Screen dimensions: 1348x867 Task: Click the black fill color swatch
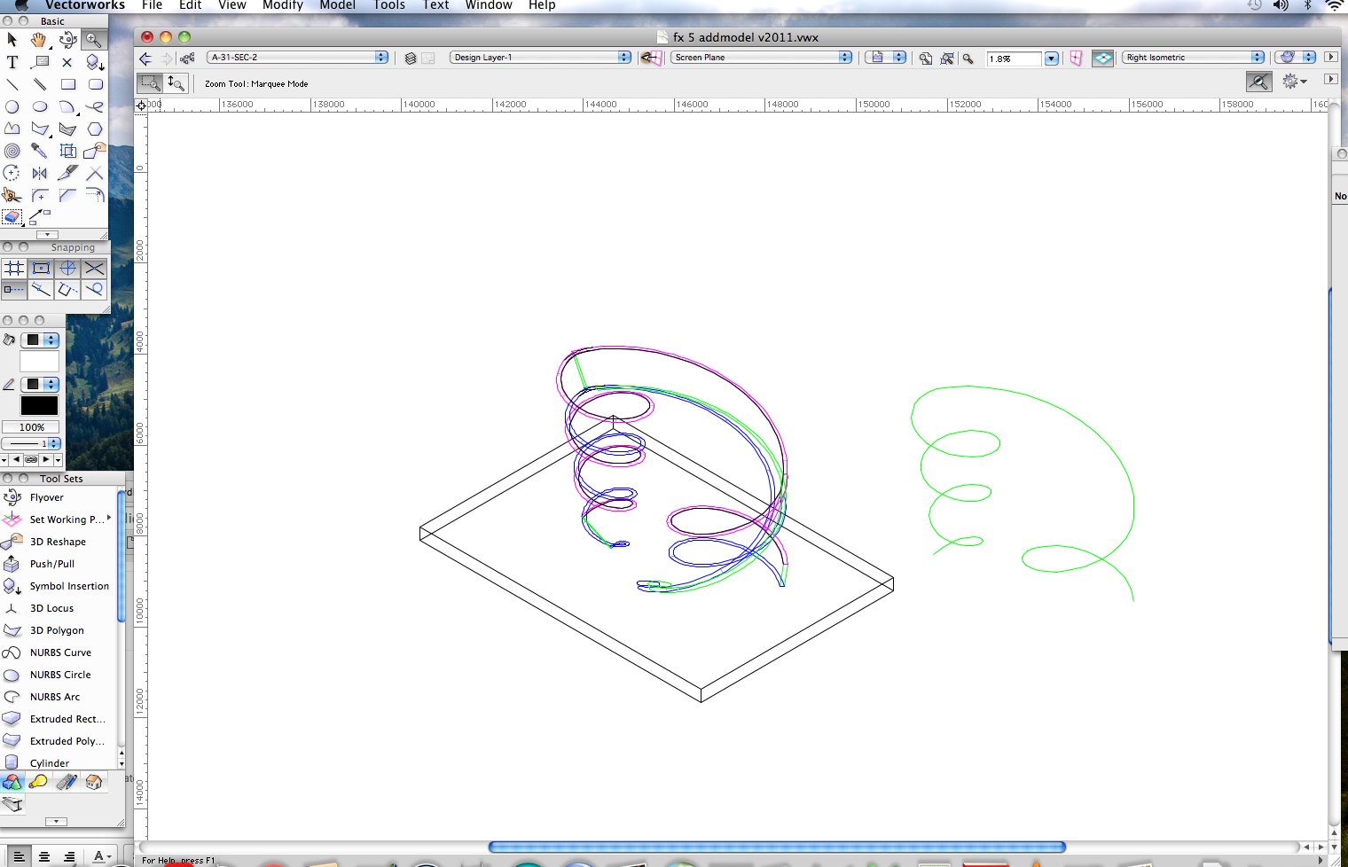coord(33,340)
